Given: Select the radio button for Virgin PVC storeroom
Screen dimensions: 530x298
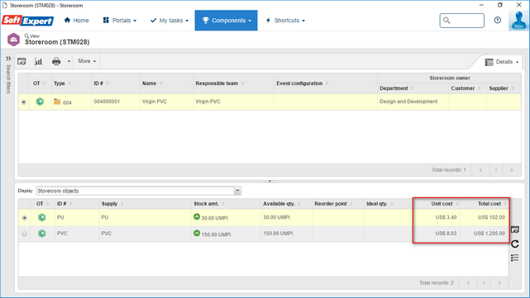Looking at the screenshot, I should [x=24, y=102].
